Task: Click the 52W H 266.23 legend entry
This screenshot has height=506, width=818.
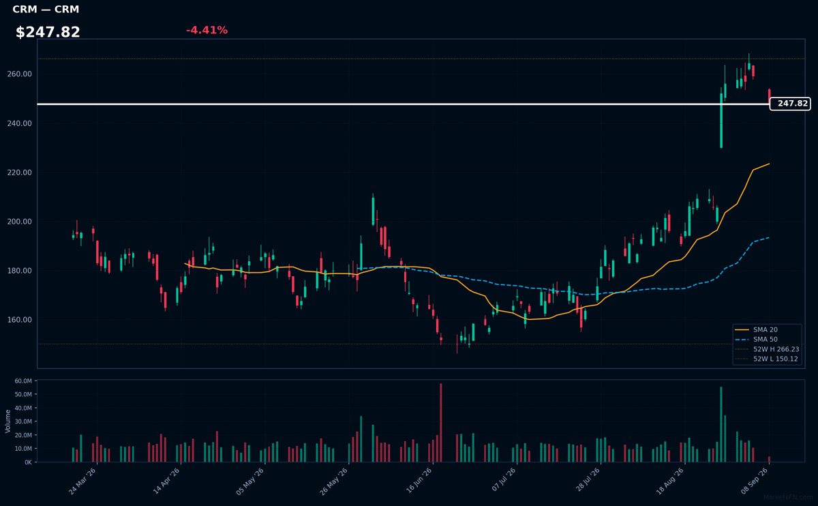Action: point(768,348)
